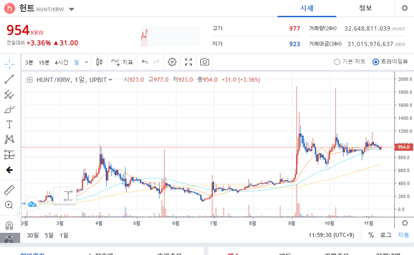This screenshot has width=414, height=255.
Task: Select the forecast and measurement tool
Action: pyautogui.click(x=9, y=155)
